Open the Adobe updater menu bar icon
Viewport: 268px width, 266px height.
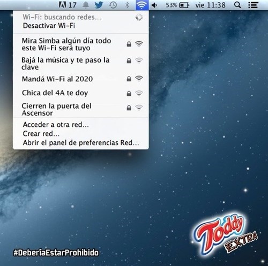62,5
